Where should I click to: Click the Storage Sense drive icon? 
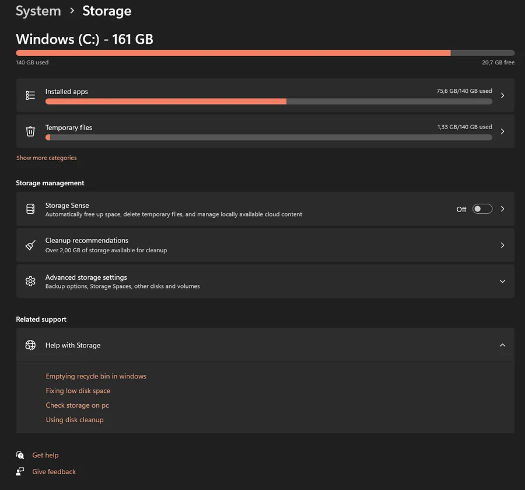(x=30, y=209)
